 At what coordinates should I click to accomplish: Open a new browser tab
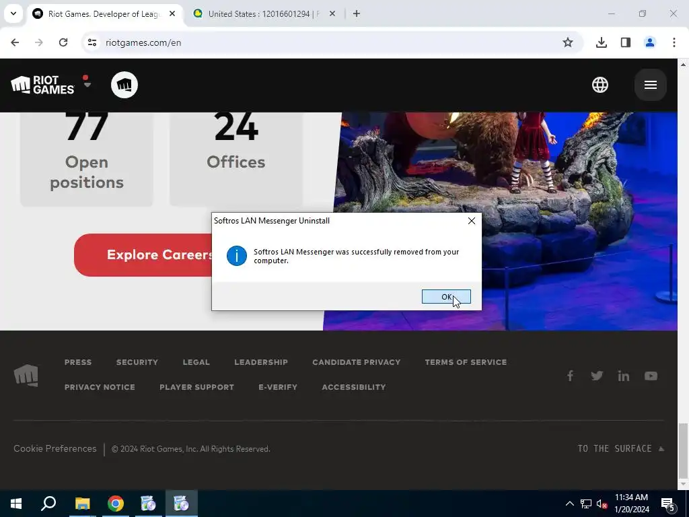tap(357, 13)
